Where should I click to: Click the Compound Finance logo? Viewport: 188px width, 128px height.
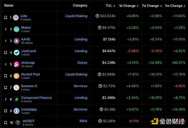tap(16, 100)
